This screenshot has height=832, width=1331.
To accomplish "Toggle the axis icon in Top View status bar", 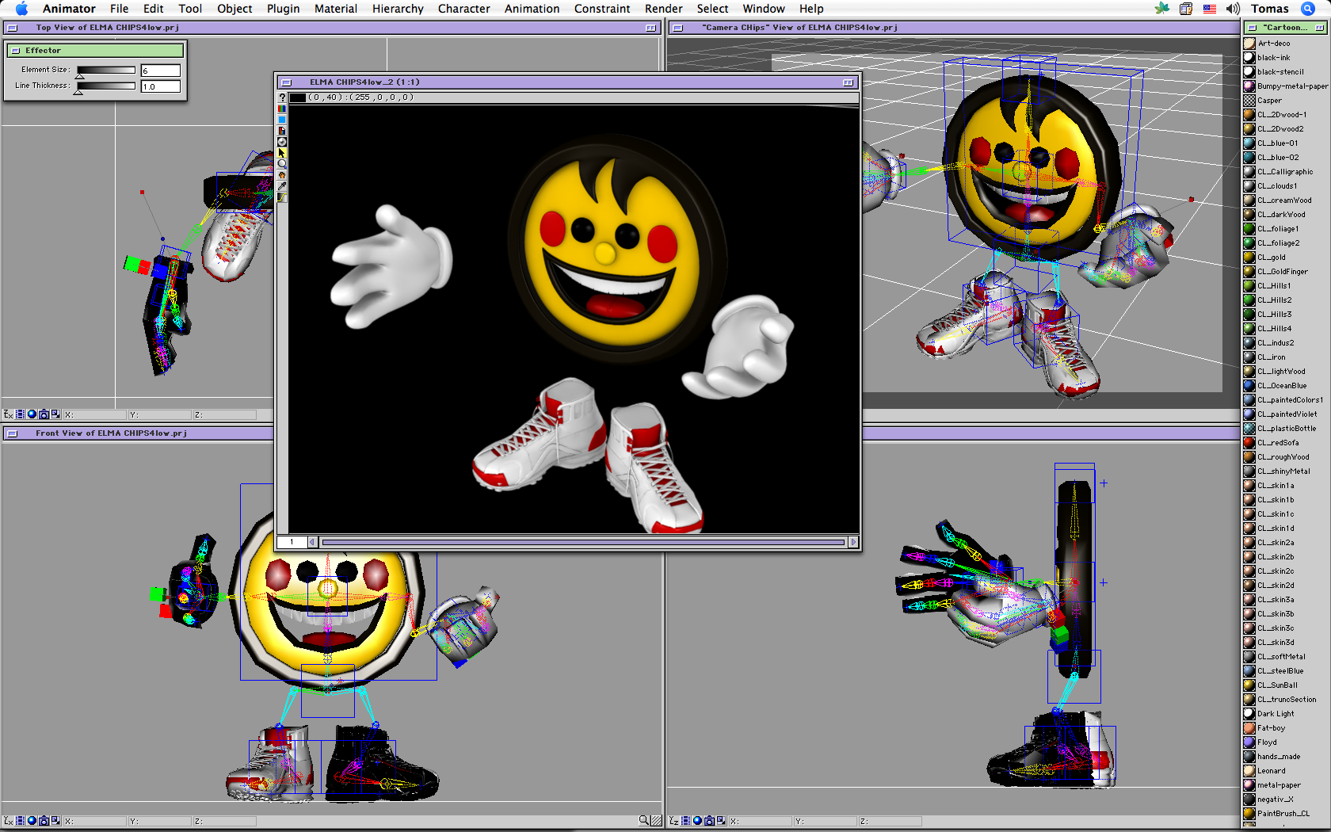I will pos(8,414).
